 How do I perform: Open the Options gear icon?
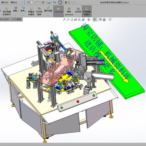pyautogui.click(x=73, y=2)
